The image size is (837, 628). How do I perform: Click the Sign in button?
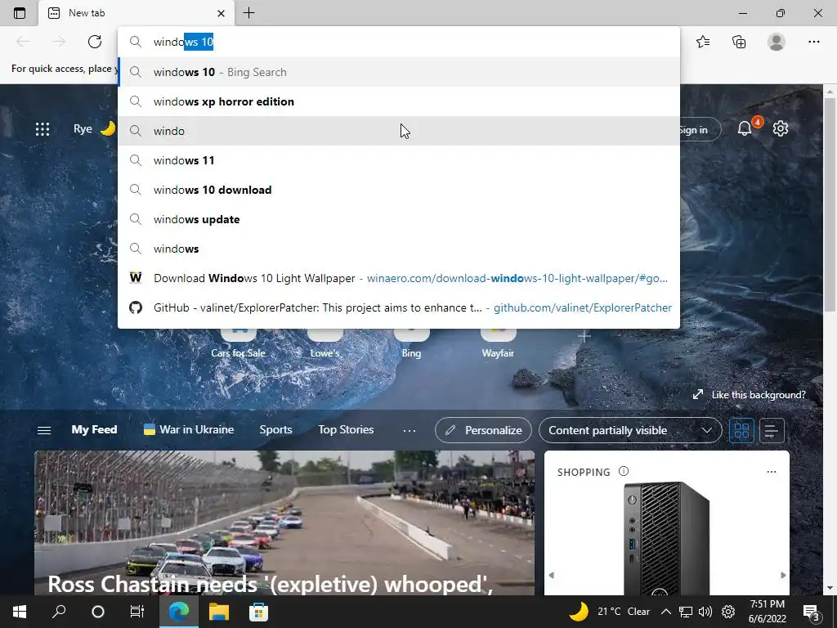(x=700, y=130)
